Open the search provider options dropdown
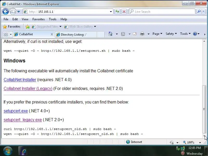The width and height of the screenshot is (208, 156). coord(204,11)
